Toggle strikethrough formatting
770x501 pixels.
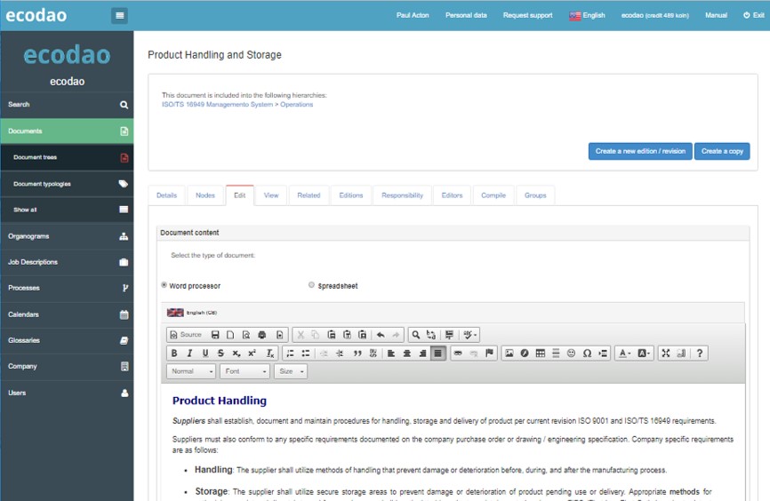[221, 354]
